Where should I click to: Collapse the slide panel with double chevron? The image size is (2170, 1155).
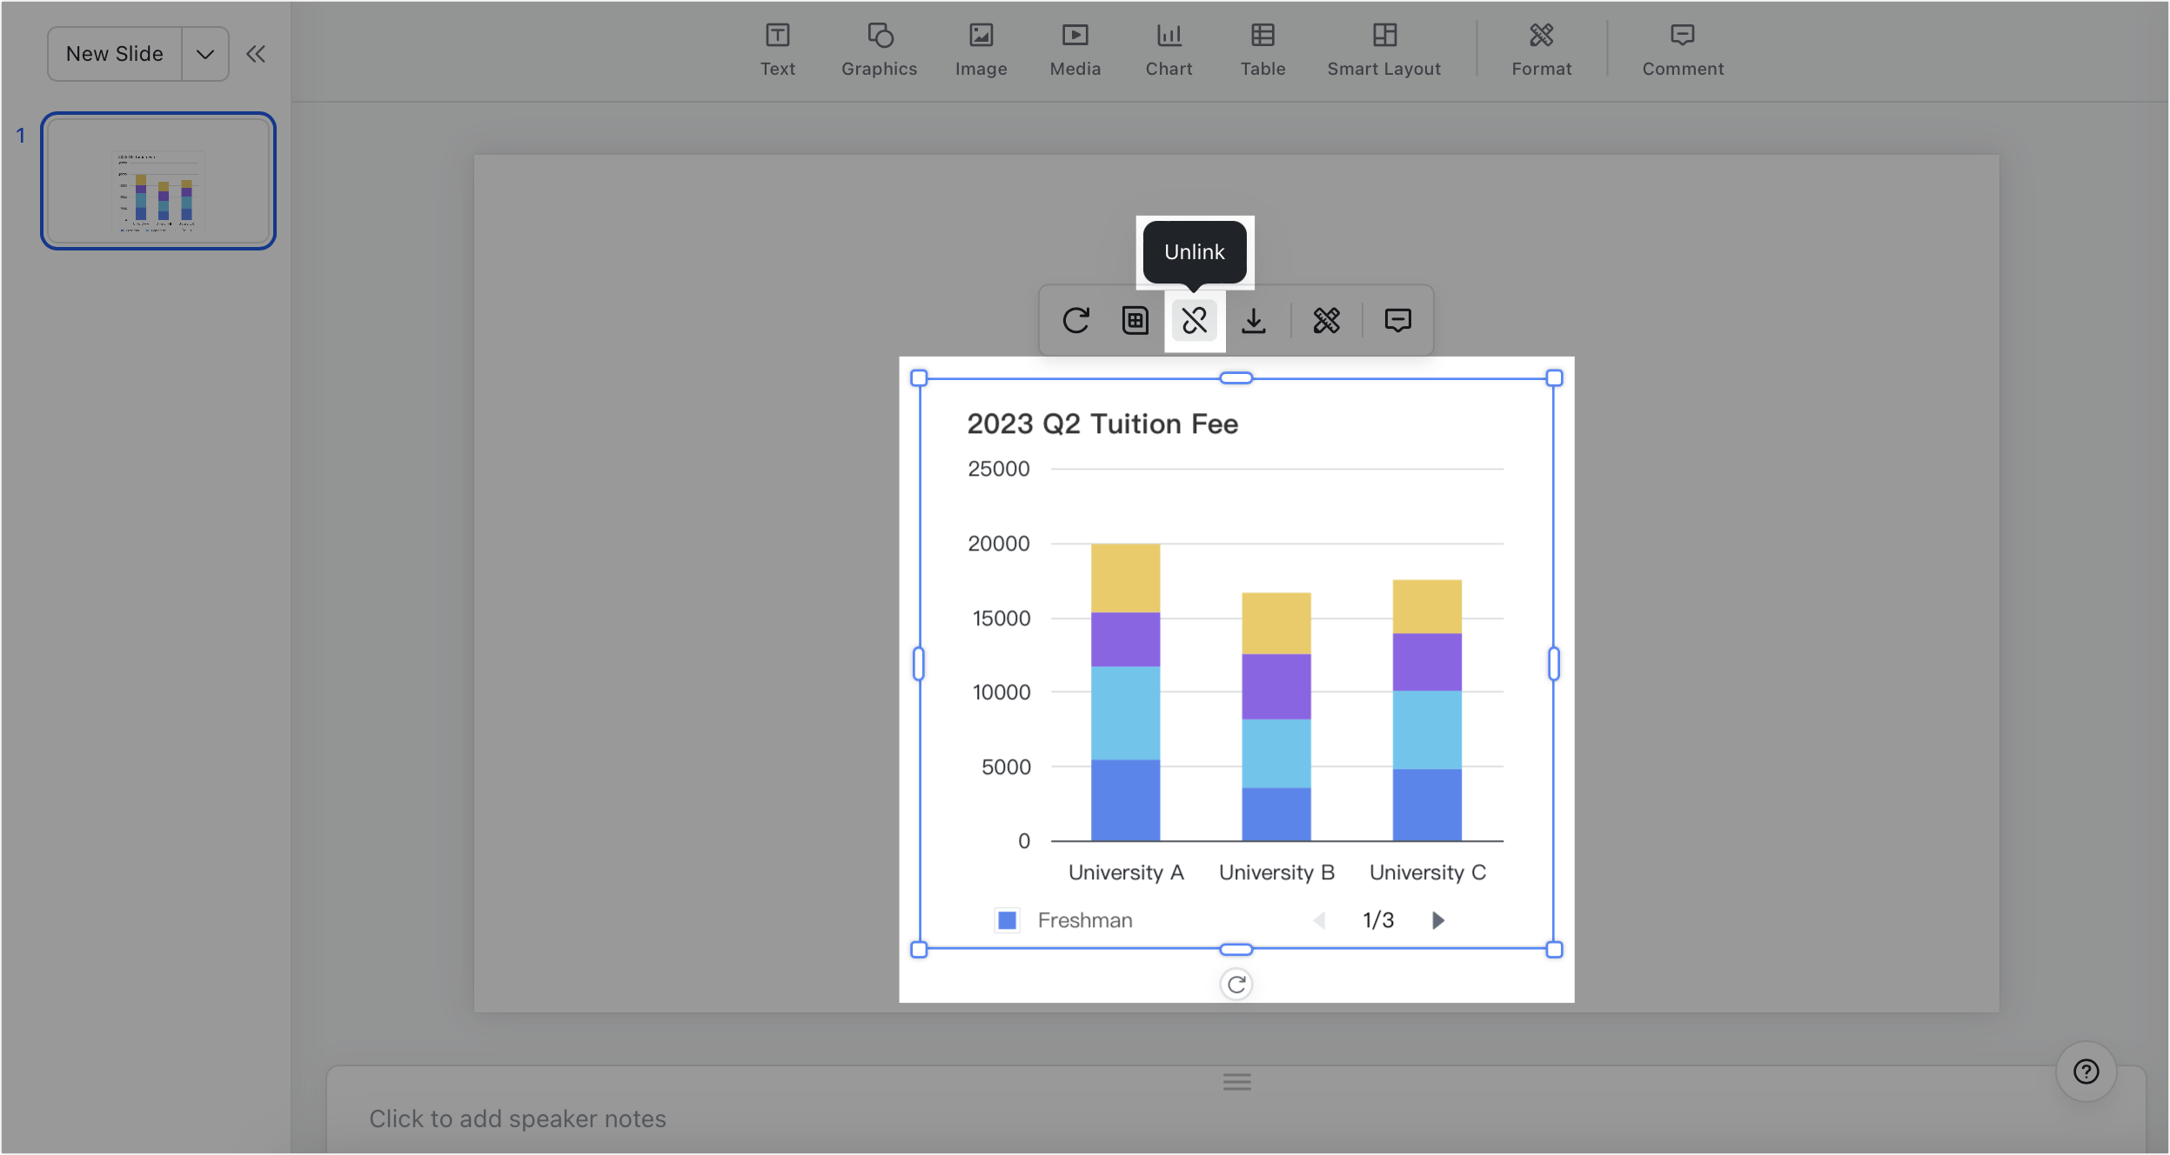coord(255,54)
